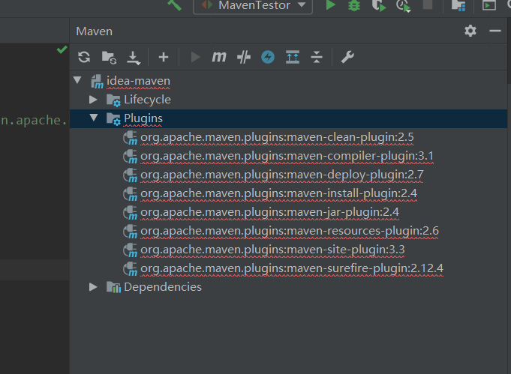
Task: Show dependencies diagram icon
Action: (293, 57)
